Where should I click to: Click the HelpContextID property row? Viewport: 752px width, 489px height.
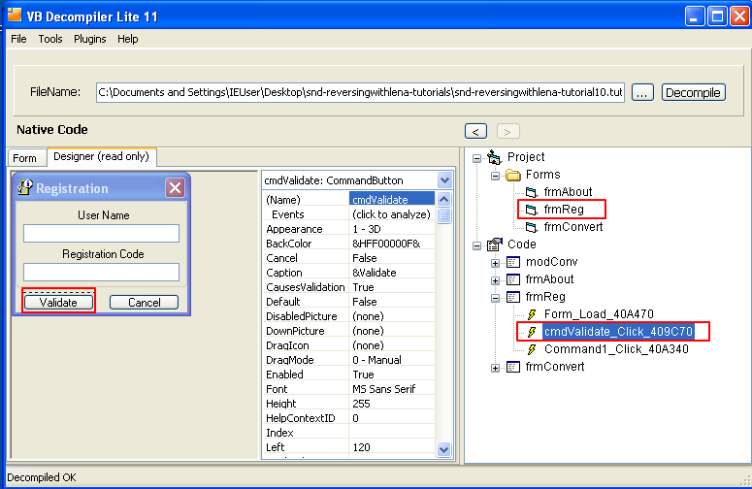pyautogui.click(x=349, y=418)
